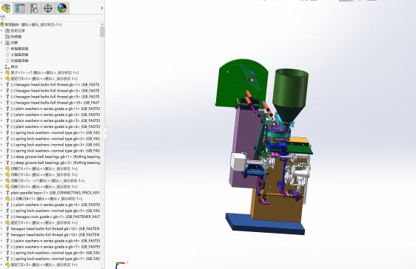Click the part icon of plain washers gb<1>
This screenshot has height=269, width=416.
click(x=7, y=109)
